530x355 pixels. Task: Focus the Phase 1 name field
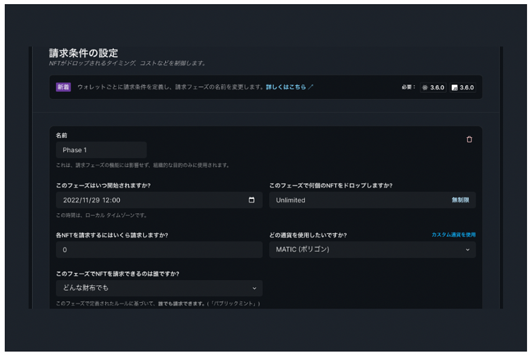click(101, 150)
